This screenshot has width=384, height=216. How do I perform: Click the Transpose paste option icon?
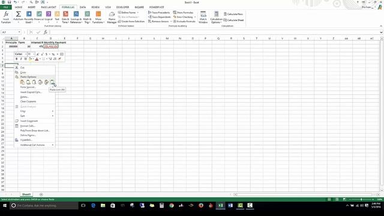click(x=40, y=82)
